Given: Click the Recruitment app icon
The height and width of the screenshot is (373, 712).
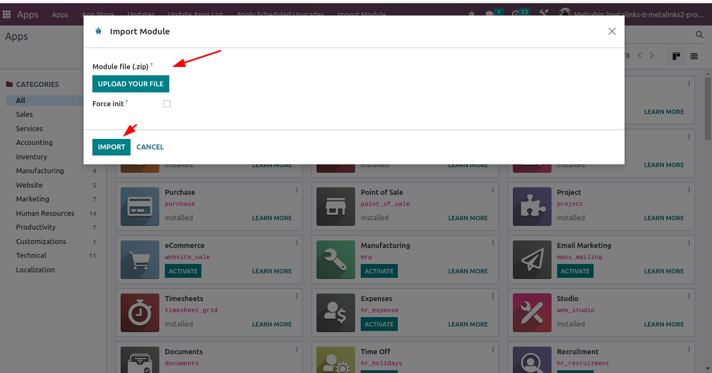Looking at the screenshot, I should pos(532,360).
